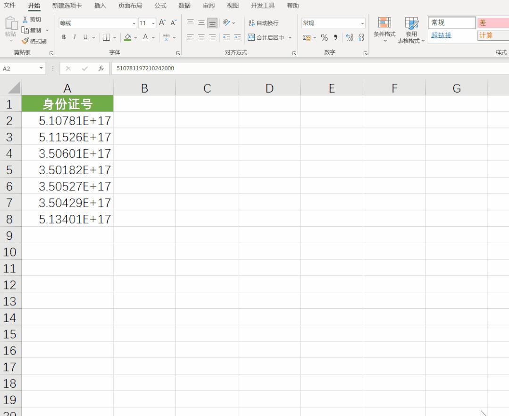Align text left
This screenshot has height=416, width=509.
coord(191,37)
